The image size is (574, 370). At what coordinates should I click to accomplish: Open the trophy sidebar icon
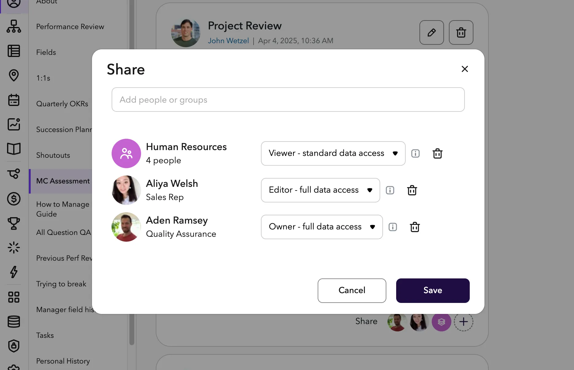(x=14, y=223)
